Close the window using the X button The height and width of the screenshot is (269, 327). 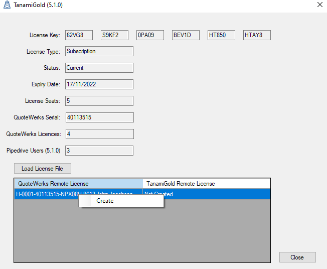coord(319,5)
